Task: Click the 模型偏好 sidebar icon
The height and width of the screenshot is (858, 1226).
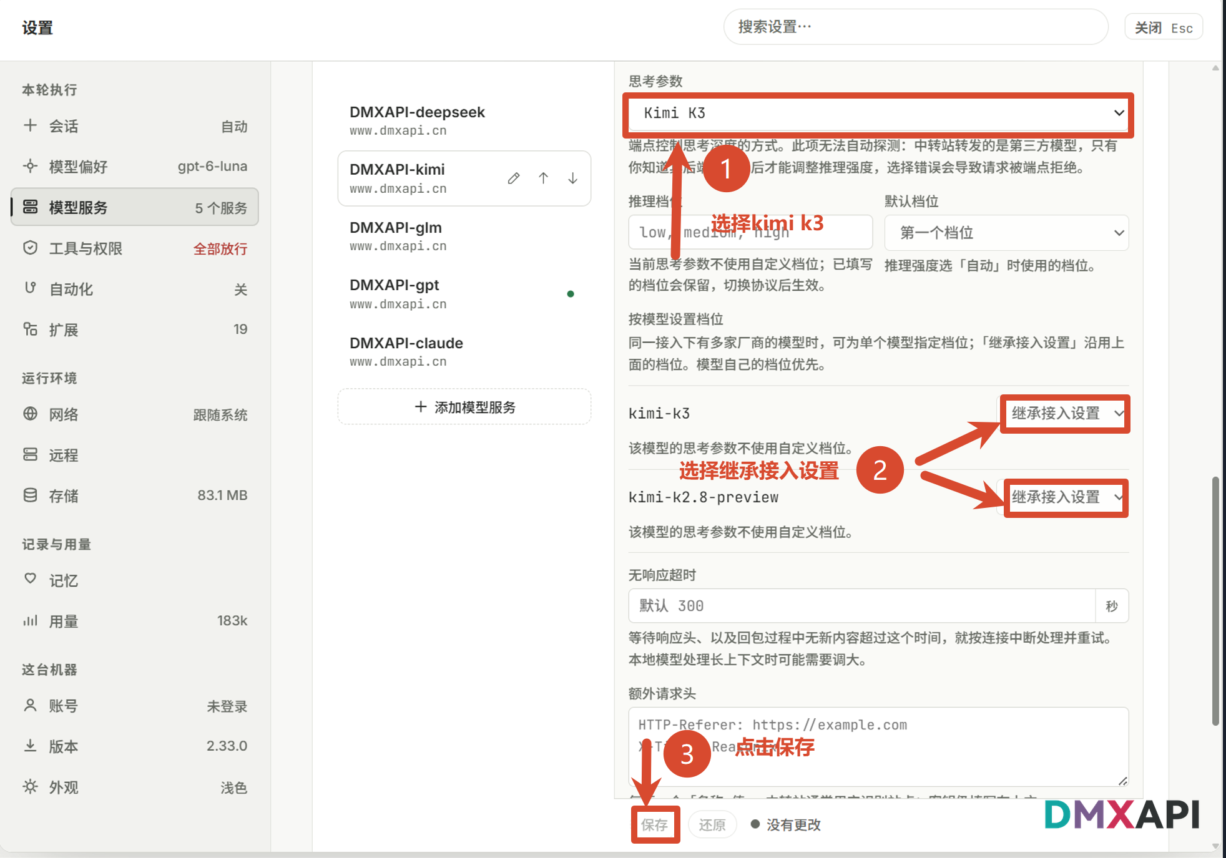Action: 30,166
